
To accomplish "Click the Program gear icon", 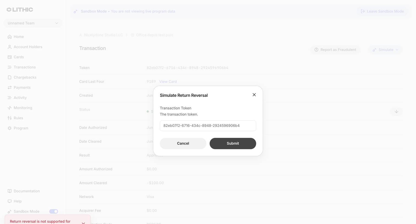I will click(10, 128).
